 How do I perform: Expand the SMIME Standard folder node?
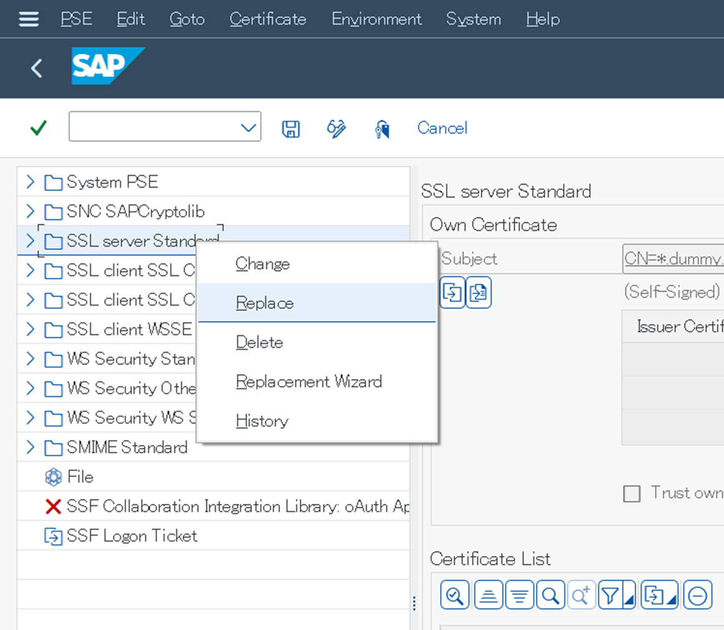tap(31, 447)
